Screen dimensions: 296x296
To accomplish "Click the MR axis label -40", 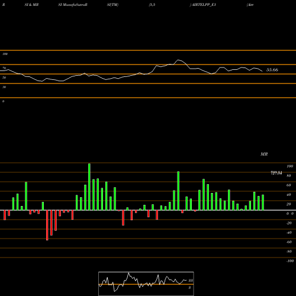I will tap(289, 233).
